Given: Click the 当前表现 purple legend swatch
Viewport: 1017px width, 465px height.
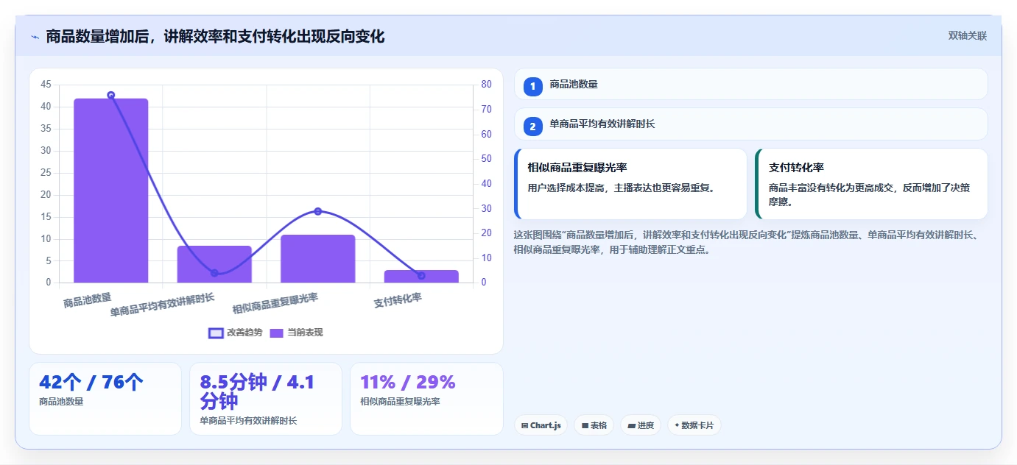Looking at the screenshot, I should (277, 333).
